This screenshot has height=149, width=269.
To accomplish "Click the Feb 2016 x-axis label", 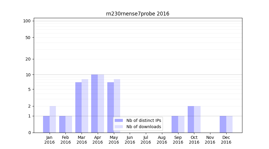I will (65, 140).
